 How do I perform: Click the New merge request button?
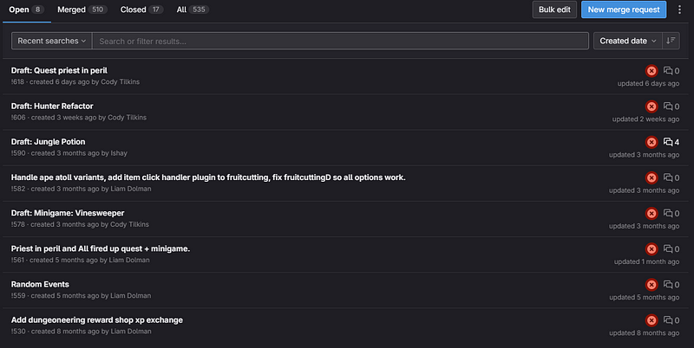(623, 10)
